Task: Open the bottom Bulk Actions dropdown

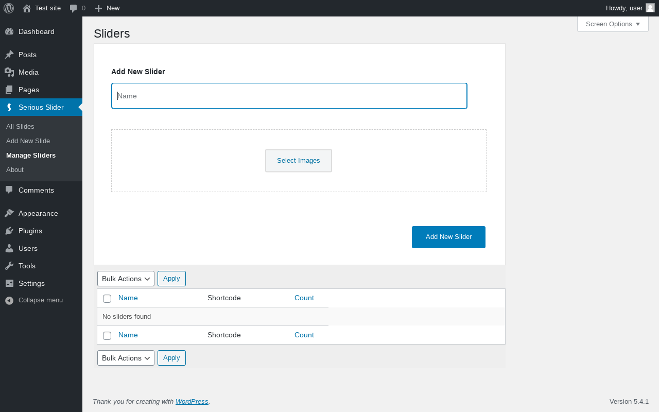Action: click(x=126, y=358)
